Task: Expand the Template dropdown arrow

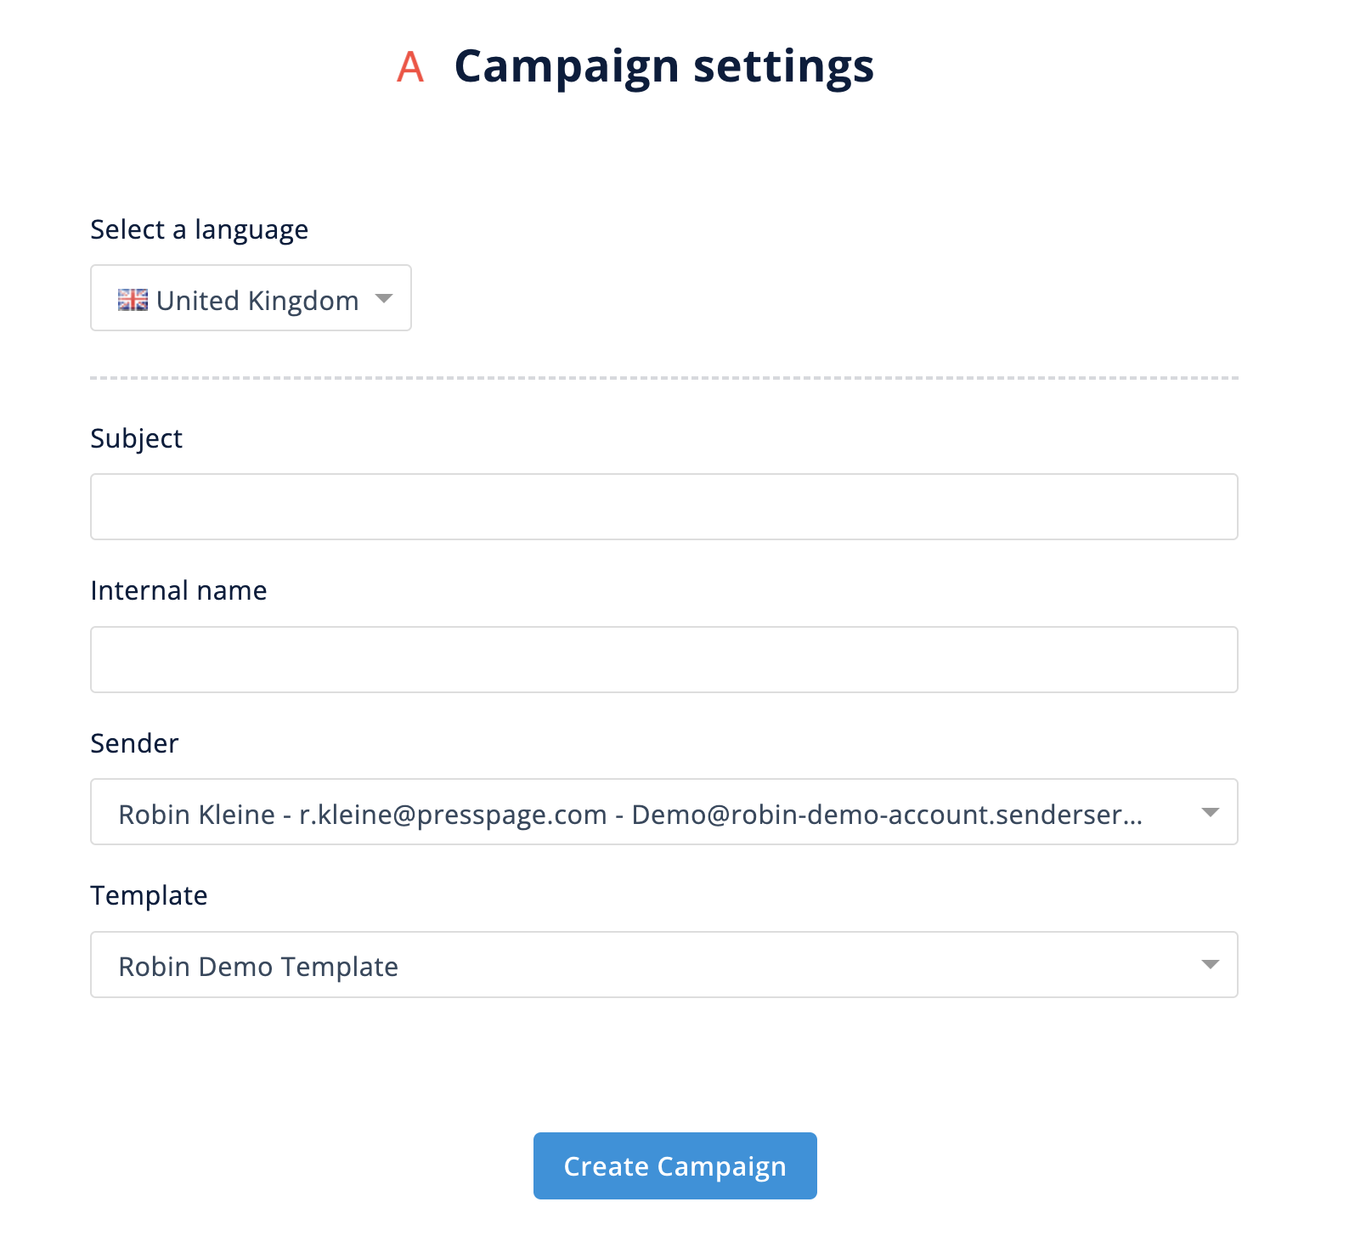Action: coord(1211,965)
